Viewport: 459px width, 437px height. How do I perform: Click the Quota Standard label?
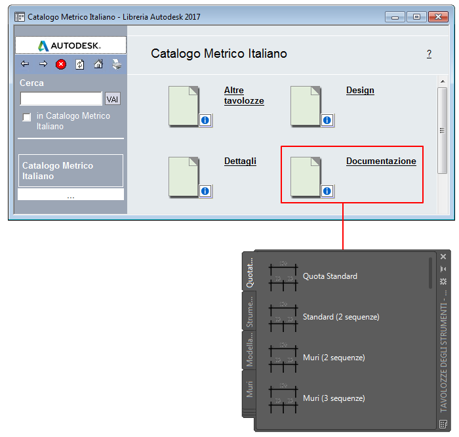(x=330, y=276)
